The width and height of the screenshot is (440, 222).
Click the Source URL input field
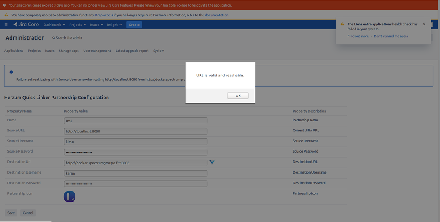pyautogui.click(x=136, y=131)
